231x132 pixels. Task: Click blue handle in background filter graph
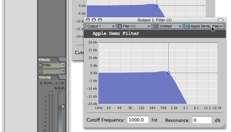pos(157,5)
